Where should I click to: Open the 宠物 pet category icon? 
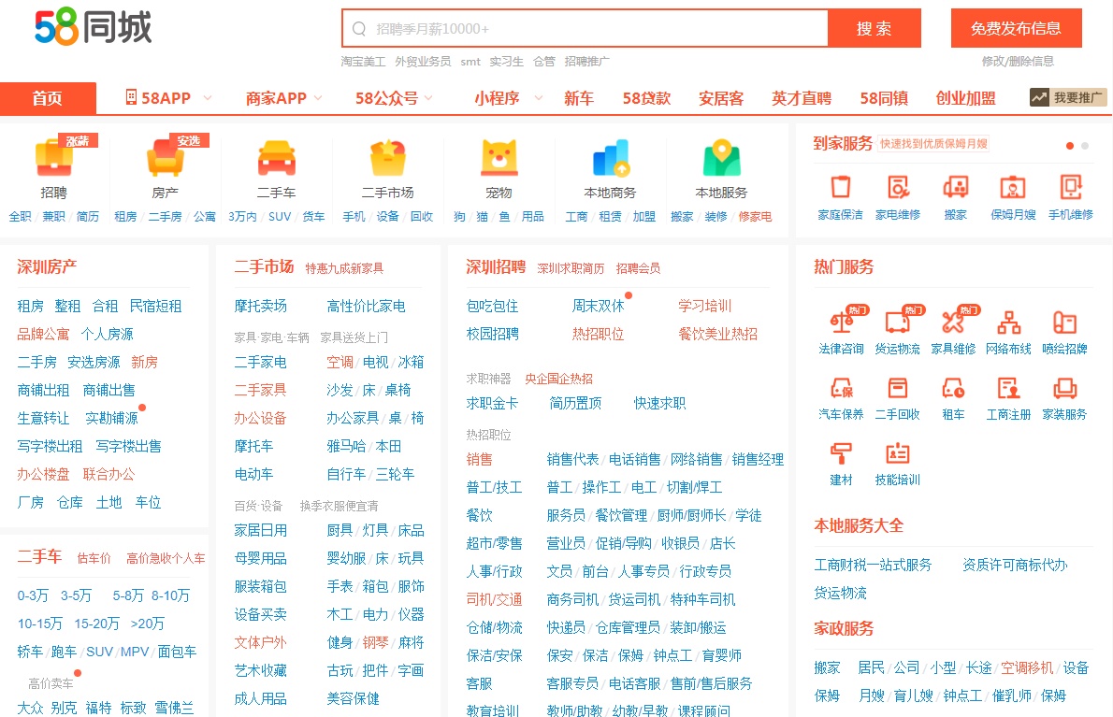(x=499, y=159)
